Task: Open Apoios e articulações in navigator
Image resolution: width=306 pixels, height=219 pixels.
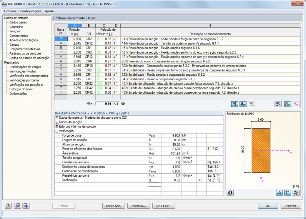Action: [x=24, y=40]
